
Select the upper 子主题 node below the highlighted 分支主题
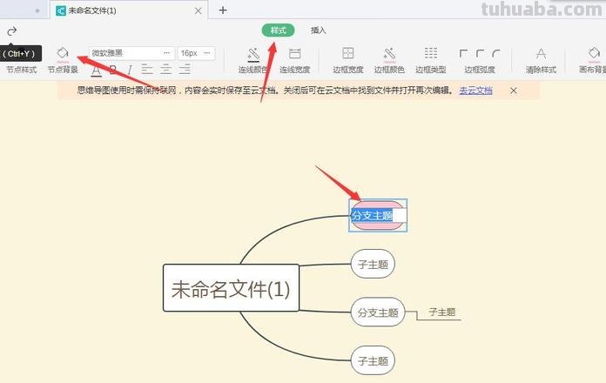point(373,265)
